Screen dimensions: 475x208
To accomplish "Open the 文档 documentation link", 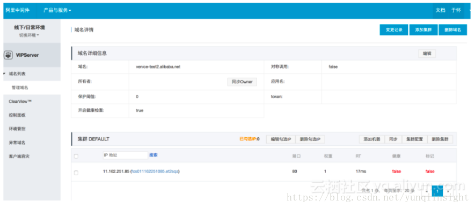I will [x=441, y=10].
